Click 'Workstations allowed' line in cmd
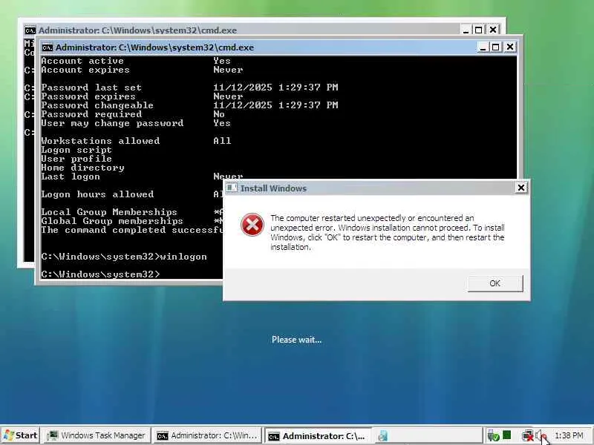This screenshot has height=445, width=594. (136, 141)
